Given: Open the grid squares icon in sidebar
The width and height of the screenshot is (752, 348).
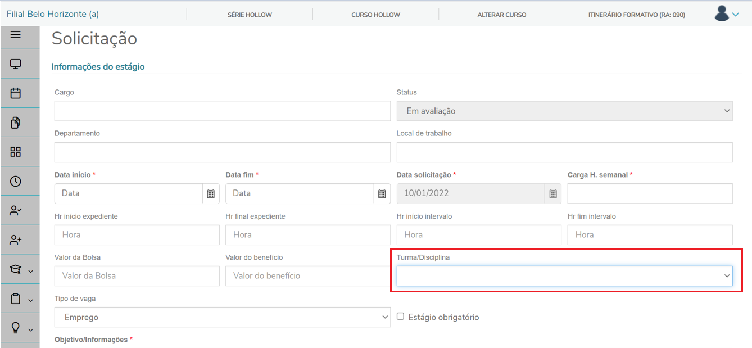Looking at the screenshot, I should point(16,152).
